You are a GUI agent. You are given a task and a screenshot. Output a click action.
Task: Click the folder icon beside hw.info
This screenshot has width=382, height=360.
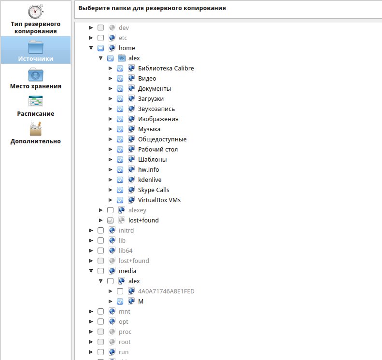coord(131,170)
